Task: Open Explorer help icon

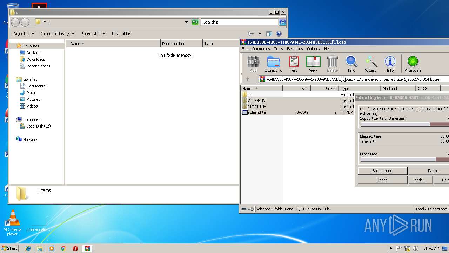Action: point(279,34)
